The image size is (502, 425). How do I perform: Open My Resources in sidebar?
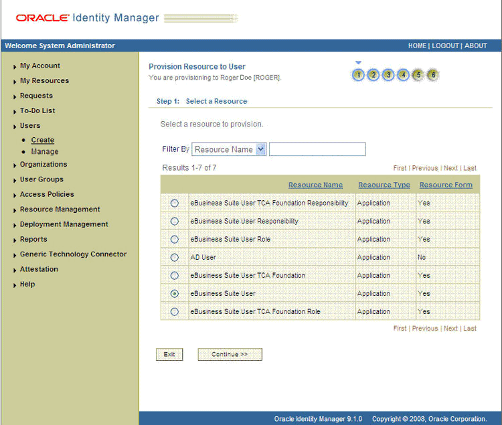click(44, 80)
